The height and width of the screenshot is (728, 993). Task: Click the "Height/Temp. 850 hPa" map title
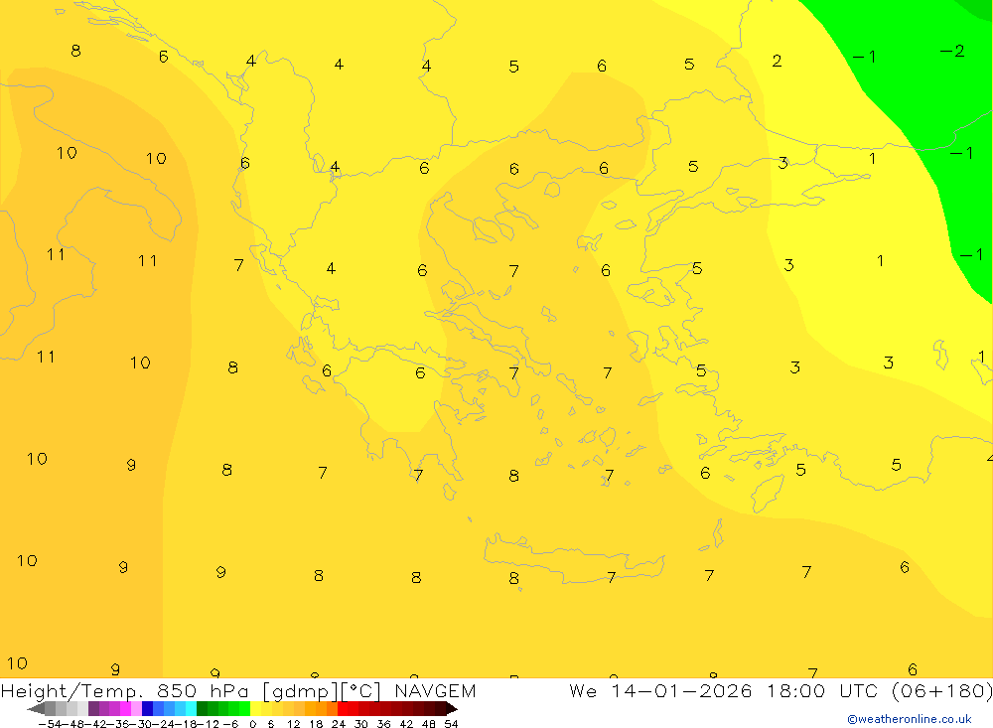coord(125,691)
